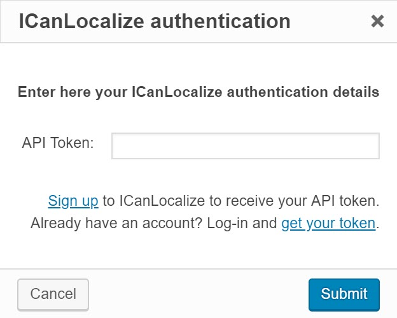Dismiss the dialog using Cancel
Screen dimensions: 397x318
(53, 294)
